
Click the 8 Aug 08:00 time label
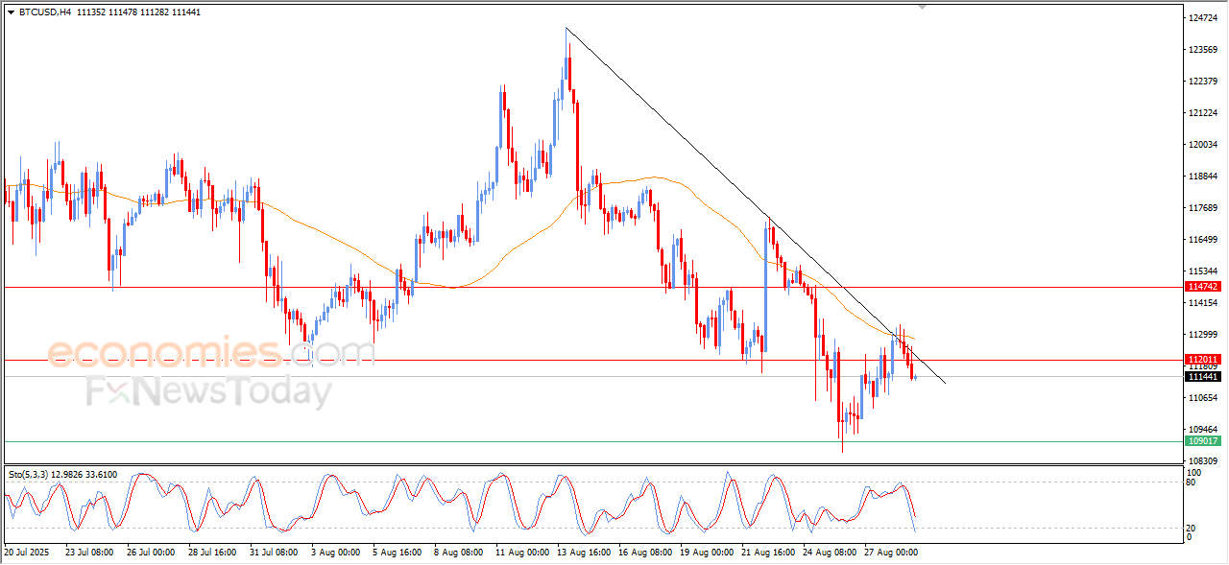[460, 553]
